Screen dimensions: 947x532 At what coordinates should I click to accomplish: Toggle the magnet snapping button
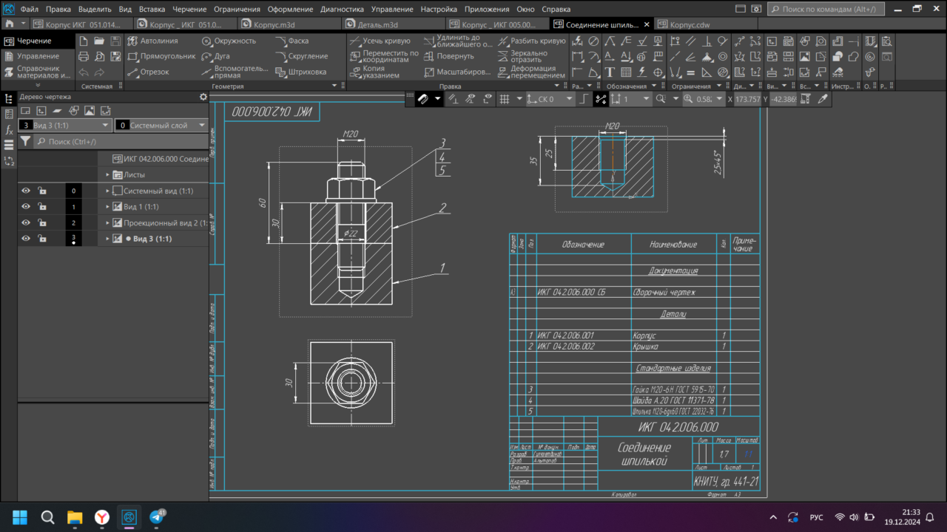423,99
